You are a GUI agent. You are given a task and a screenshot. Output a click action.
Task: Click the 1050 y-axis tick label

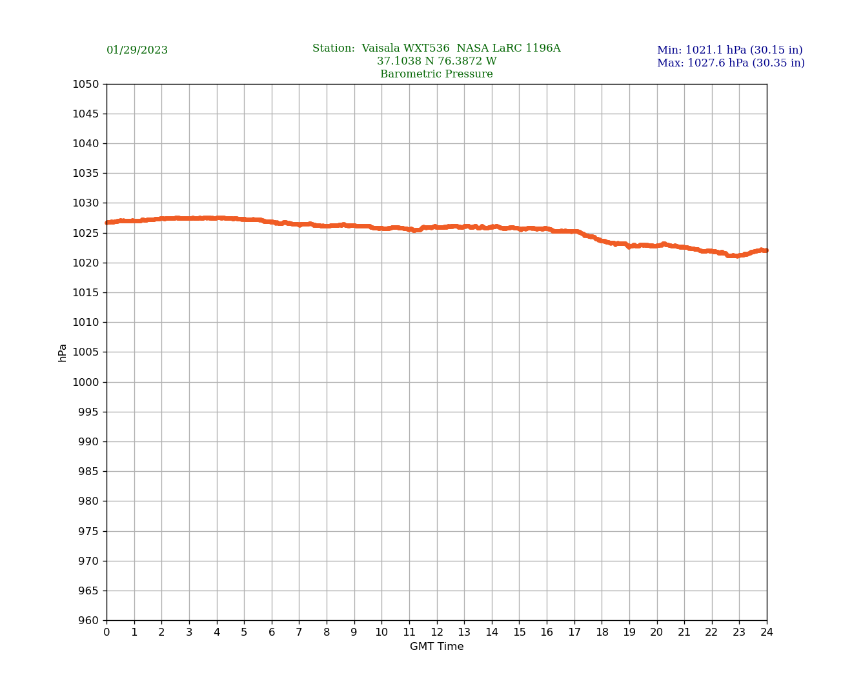(85, 84)
